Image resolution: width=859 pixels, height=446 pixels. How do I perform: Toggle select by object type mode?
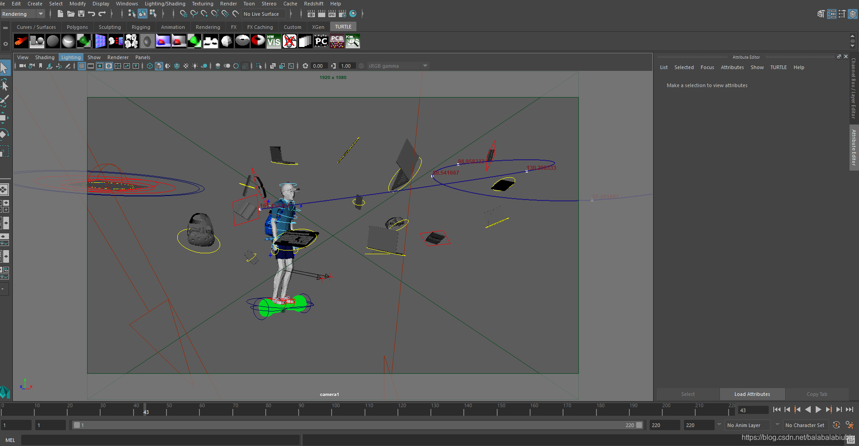pyautogui.click(x=143, y=14)
